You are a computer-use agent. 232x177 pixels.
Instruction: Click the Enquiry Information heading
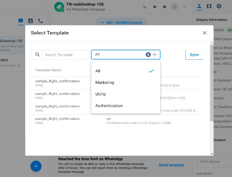click(211, 20)
